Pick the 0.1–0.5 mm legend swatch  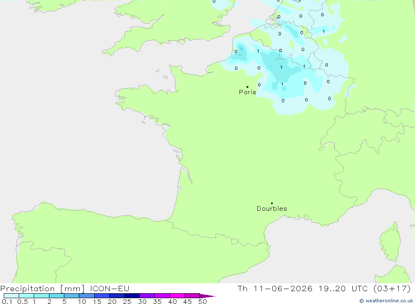(x=11, y=296)
